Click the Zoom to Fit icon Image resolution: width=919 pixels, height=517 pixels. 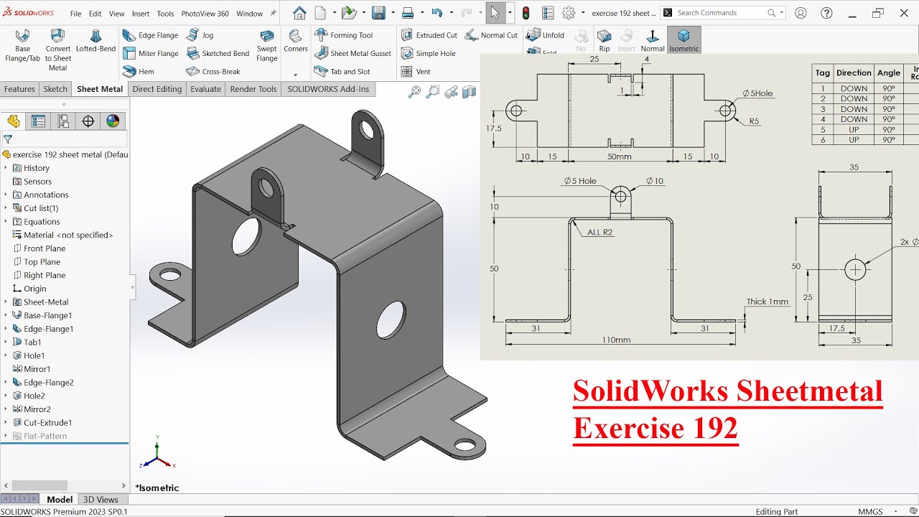tap(414, 92)
